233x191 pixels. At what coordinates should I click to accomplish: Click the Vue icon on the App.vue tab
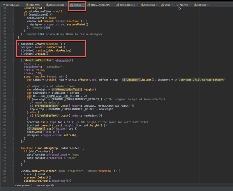coord(177,5)
